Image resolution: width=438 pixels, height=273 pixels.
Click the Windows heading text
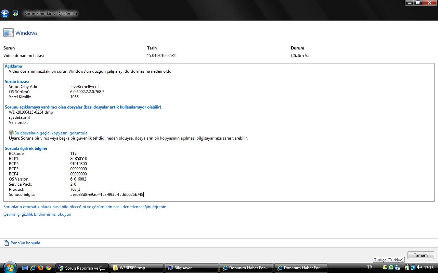[26, 33]
